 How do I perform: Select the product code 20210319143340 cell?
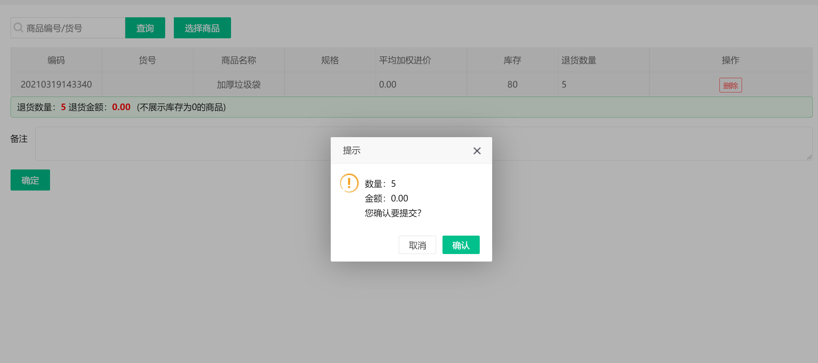(56, 84)
